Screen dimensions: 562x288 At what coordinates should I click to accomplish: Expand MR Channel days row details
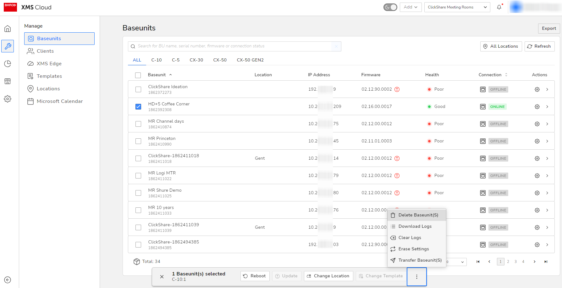(x=547, y=124)
